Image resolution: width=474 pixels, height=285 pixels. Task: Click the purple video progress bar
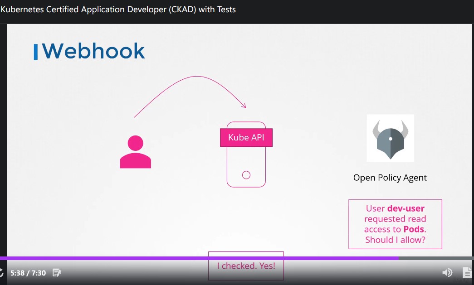pos(199,258)
